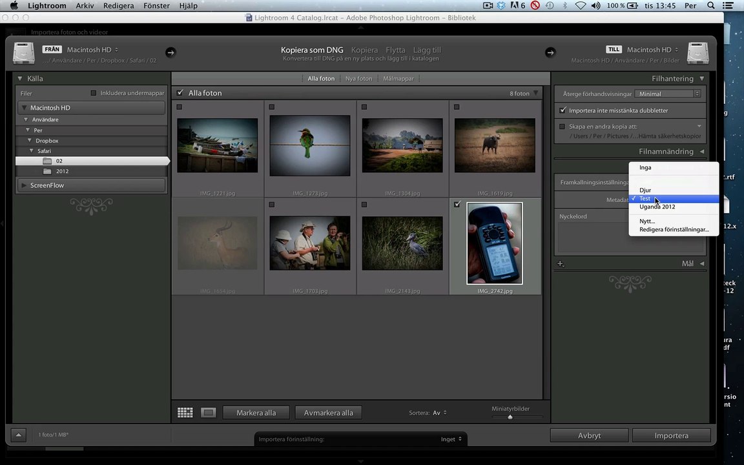
Task: Select the Kopiera import mode
Action: point(364,50)
